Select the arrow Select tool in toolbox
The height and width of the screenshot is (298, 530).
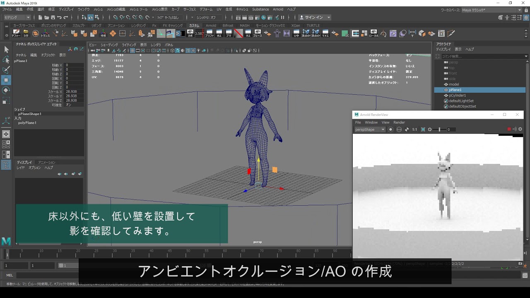6,50
